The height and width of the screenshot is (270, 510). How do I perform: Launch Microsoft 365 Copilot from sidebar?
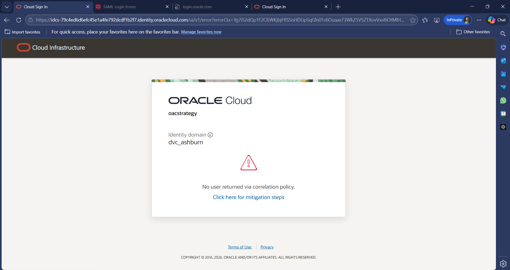tap(503, 47)
